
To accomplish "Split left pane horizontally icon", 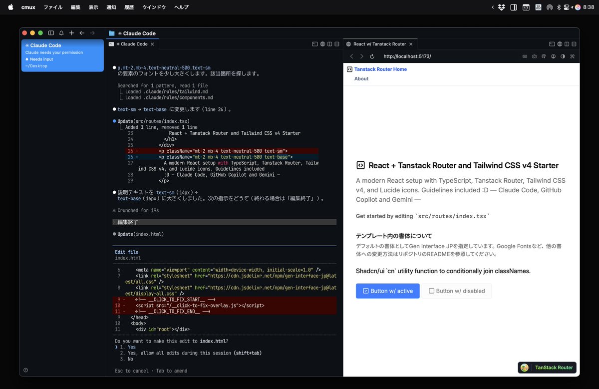I will click(337, 44).
